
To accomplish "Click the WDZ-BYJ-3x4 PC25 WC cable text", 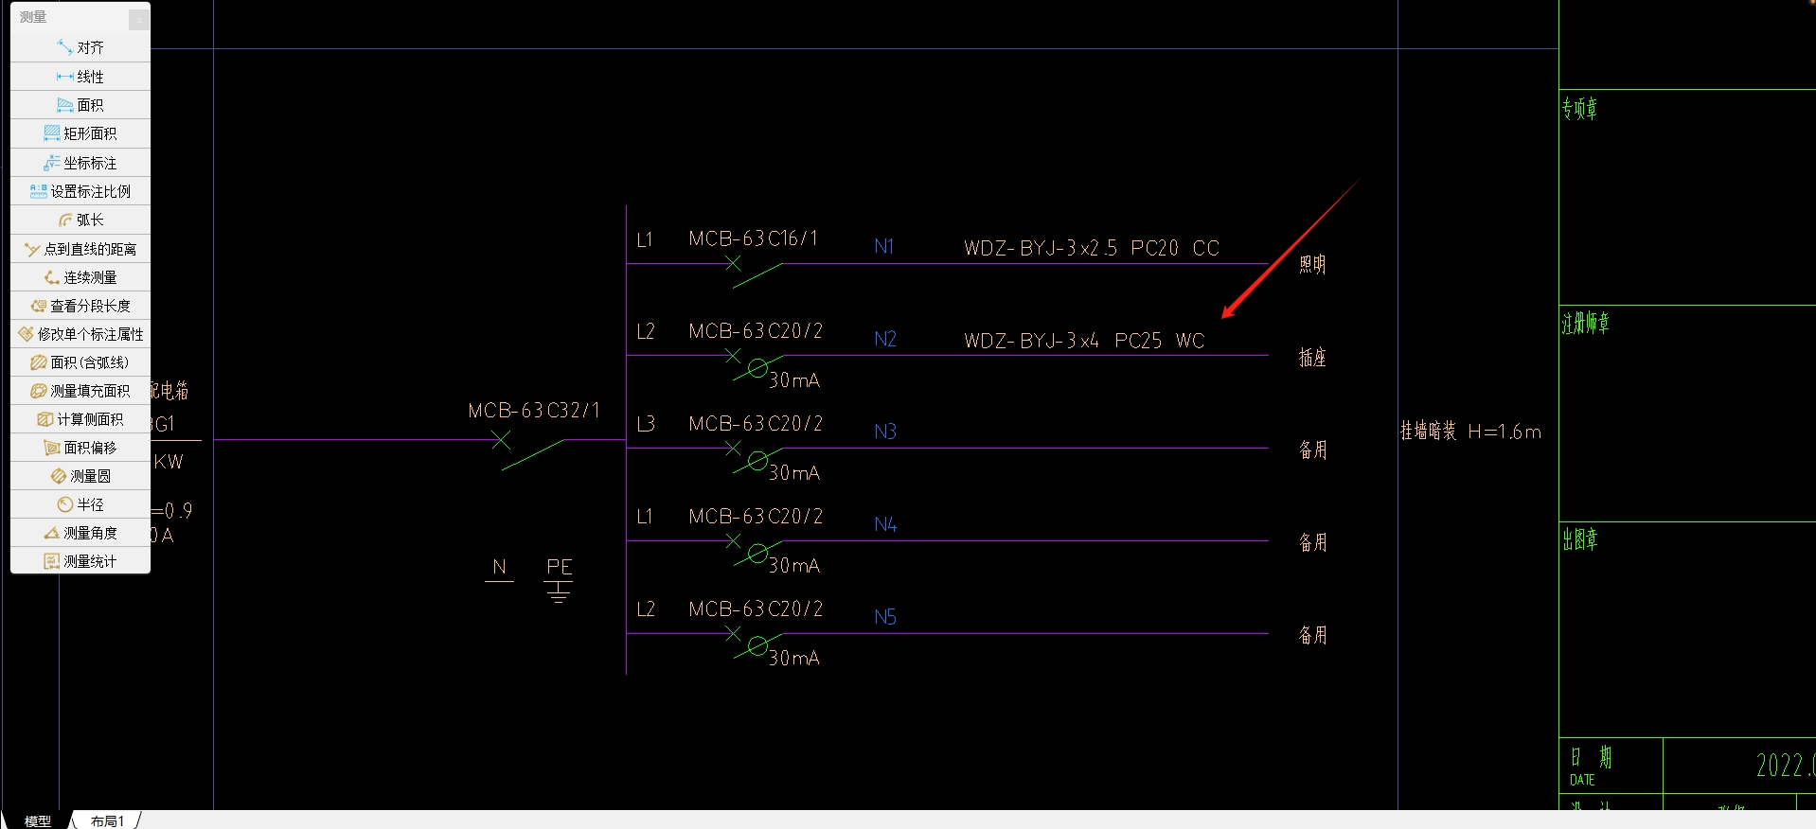I will (x=1084, y=341).
